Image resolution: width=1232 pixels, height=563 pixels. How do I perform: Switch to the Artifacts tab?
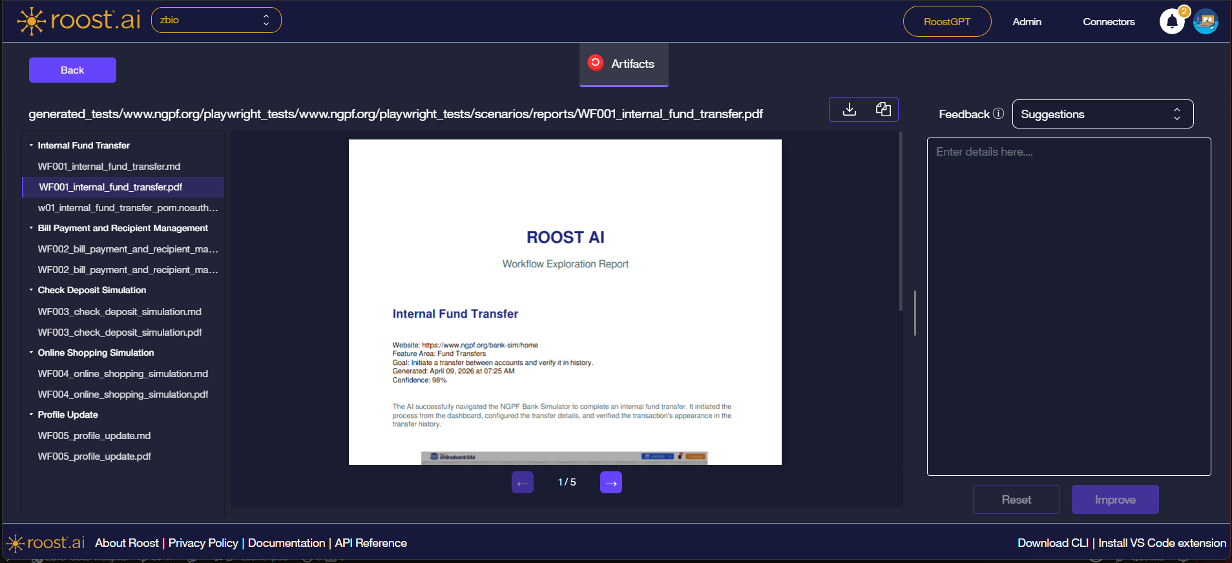pos(624,64)
